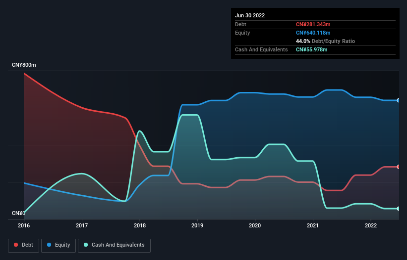Click the 2020 axis label
Viewport: 407px width, 260px height.
pos(255,225)
